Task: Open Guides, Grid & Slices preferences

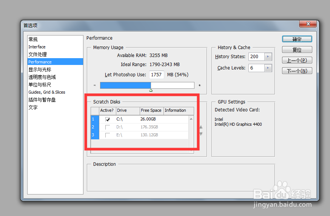Action: pyautogui.click(x=47, y=92)
